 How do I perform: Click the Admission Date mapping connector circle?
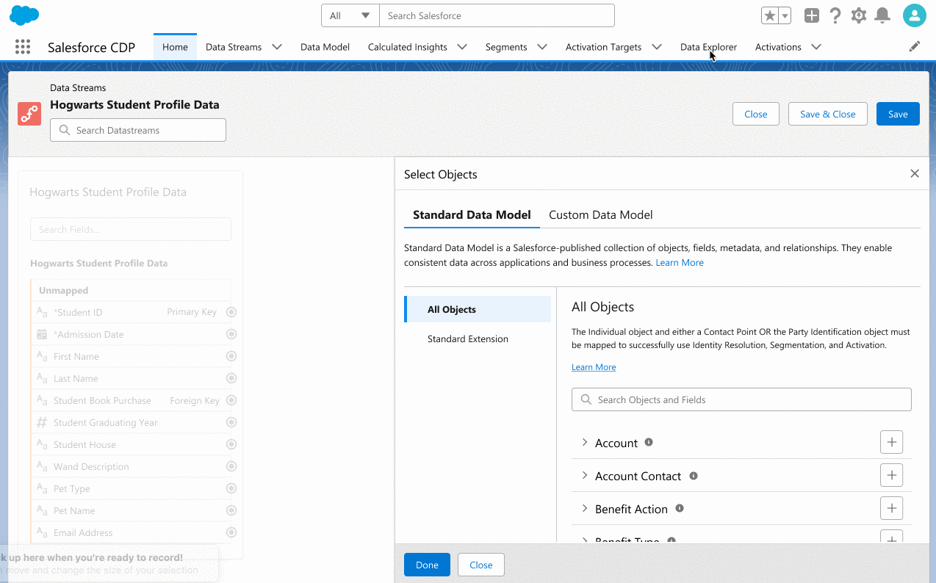pos(231,334)
